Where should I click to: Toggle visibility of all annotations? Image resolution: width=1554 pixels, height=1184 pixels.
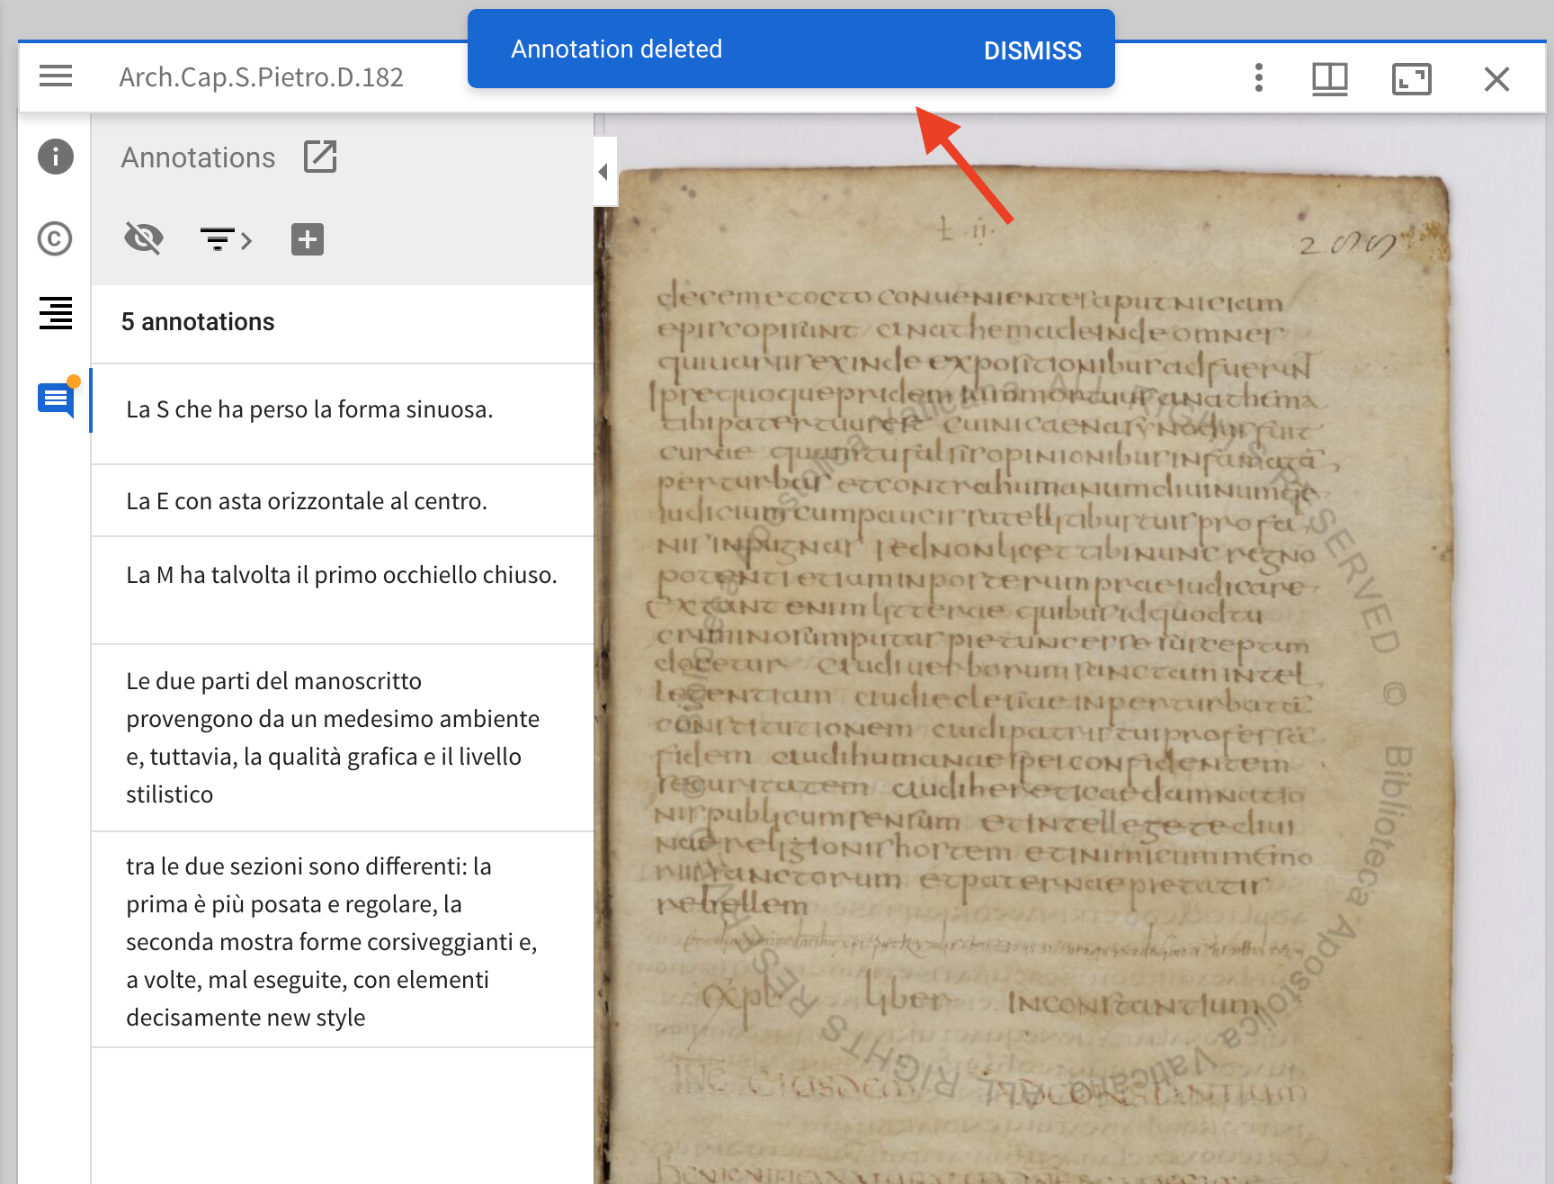144,239
